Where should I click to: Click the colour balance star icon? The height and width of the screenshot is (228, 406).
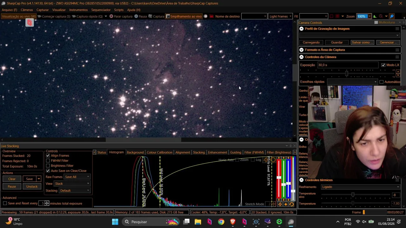(x=285, y=204)
